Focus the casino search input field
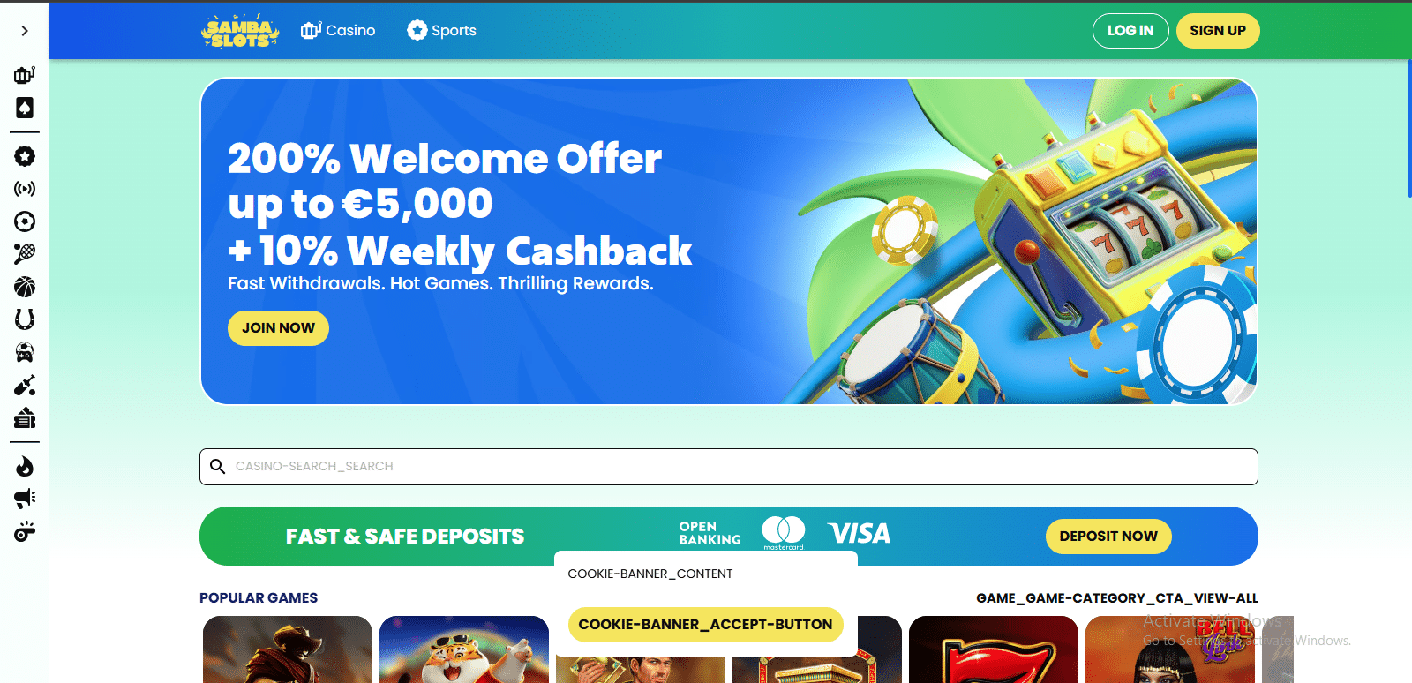The height and width of the screenshot is (683, 1412). click(x=729, y=467)
